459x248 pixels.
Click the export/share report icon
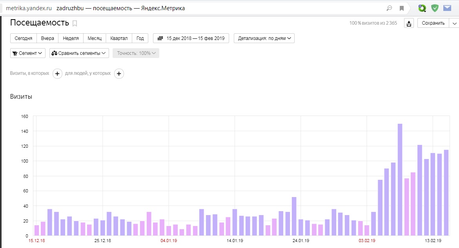(x=409, y=24)
